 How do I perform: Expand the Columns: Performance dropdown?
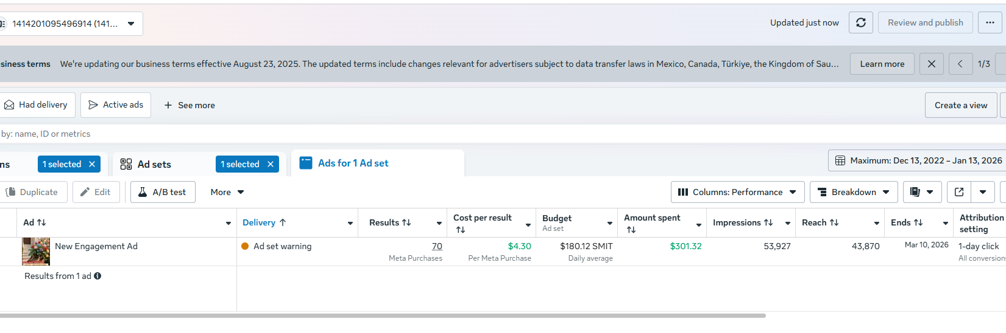point(737,192)
